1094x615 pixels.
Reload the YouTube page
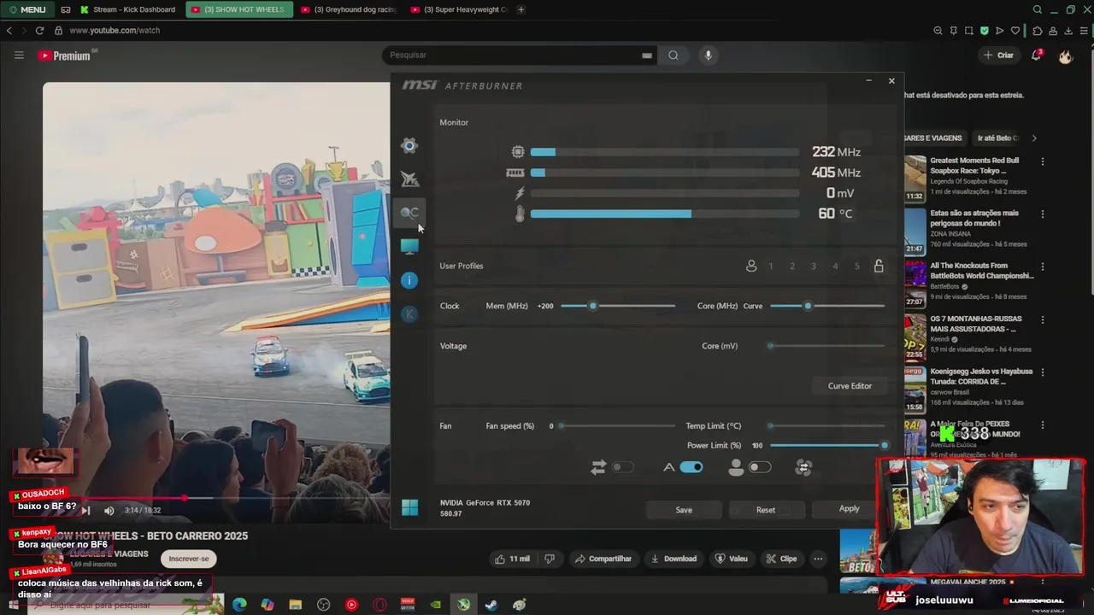pos(39,30)
